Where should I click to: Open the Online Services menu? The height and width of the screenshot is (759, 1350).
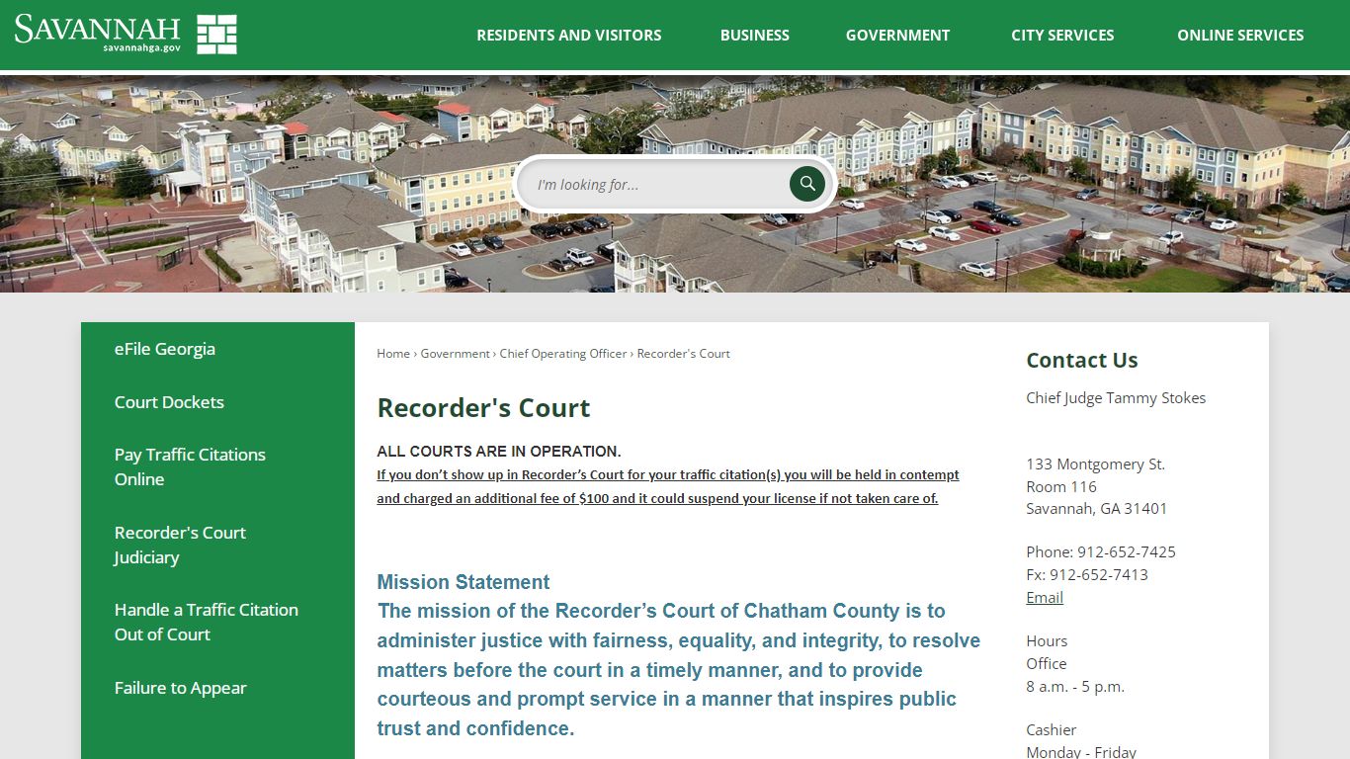(x=1240, y=35)
